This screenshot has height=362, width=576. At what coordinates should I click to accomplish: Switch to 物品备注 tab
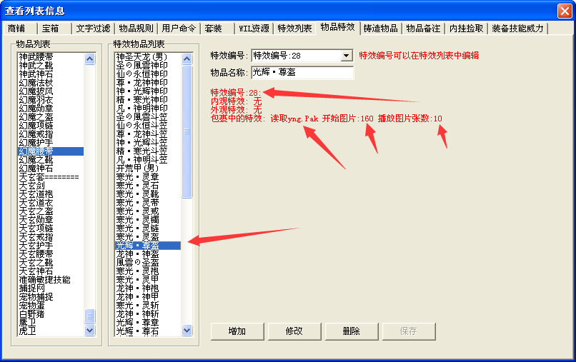[x=423, y=29]
